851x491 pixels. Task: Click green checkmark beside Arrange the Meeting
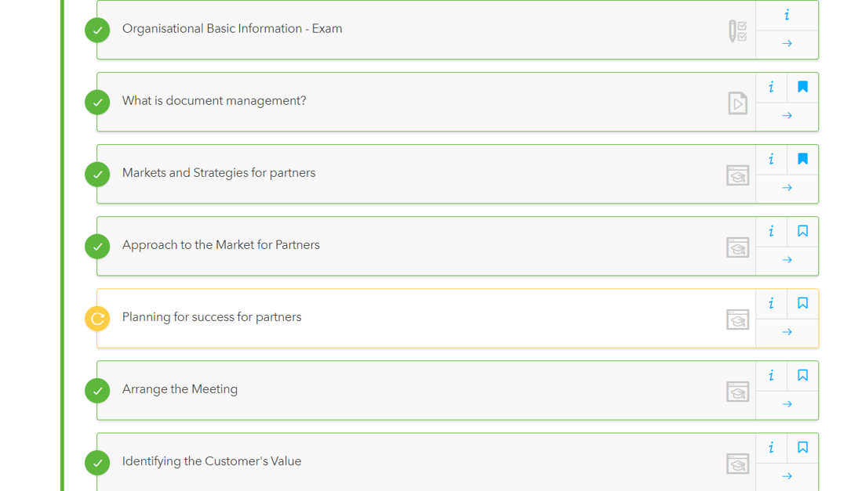(97, 391)
